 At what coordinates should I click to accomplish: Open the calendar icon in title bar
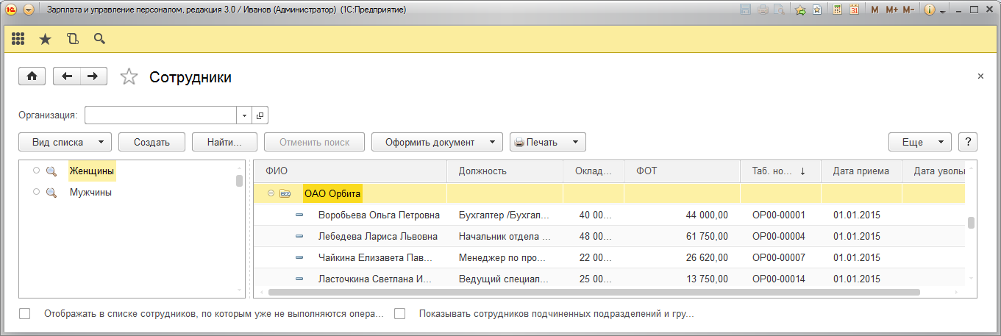(855, 10)
